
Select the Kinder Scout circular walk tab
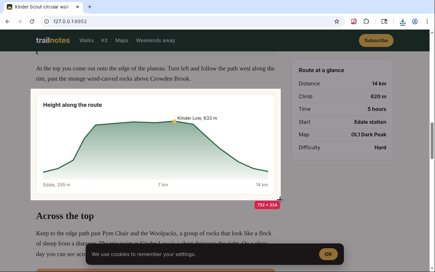click(x=43, y=7)
